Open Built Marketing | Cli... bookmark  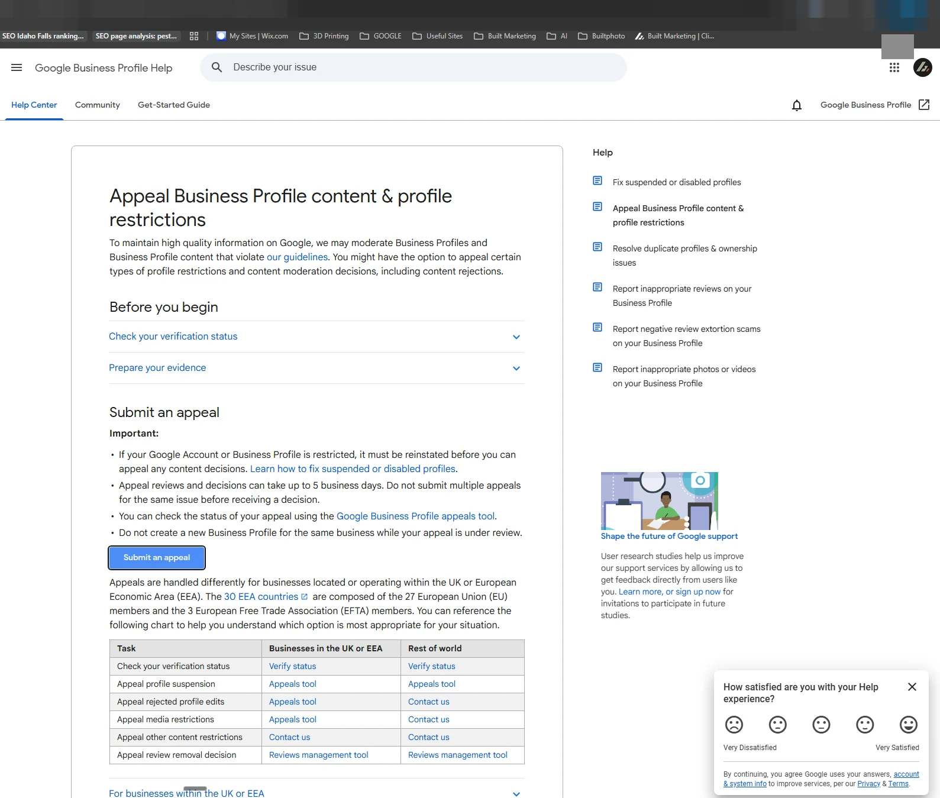[675, 36]
